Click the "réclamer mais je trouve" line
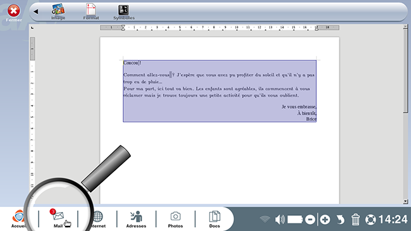Viewport: 411px width, 231px height. click(211, 96)
